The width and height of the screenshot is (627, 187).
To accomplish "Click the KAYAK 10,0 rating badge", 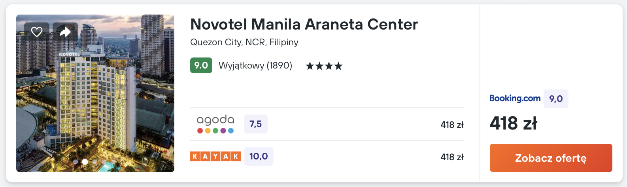I will pyautogui.click(x=259, y=156).
